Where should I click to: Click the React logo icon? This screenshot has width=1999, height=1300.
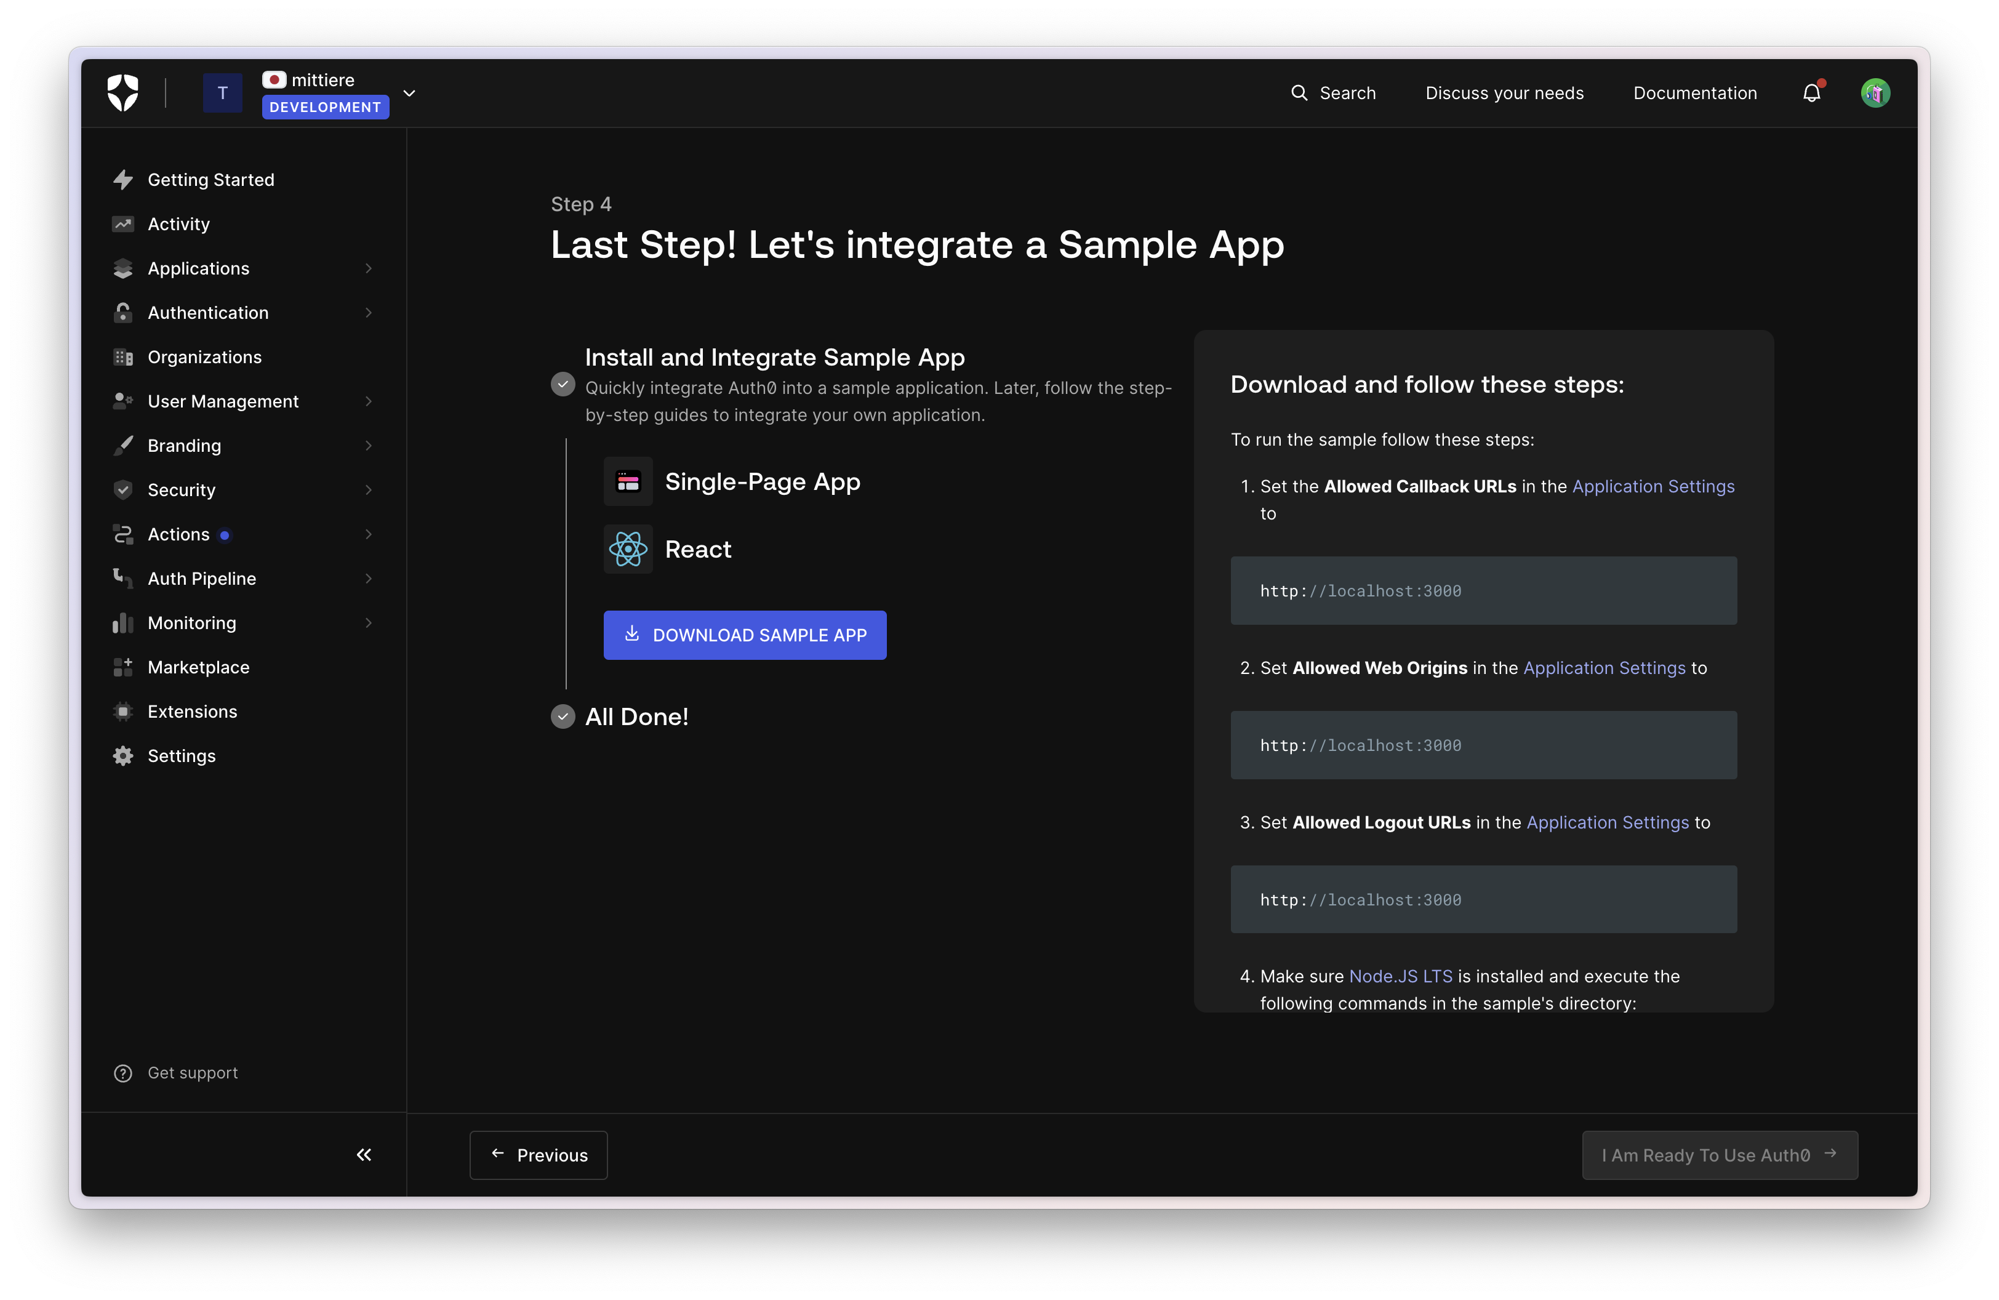627,549
